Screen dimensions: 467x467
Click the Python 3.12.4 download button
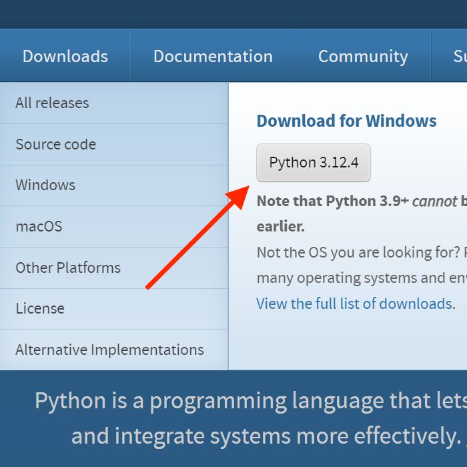314,163
